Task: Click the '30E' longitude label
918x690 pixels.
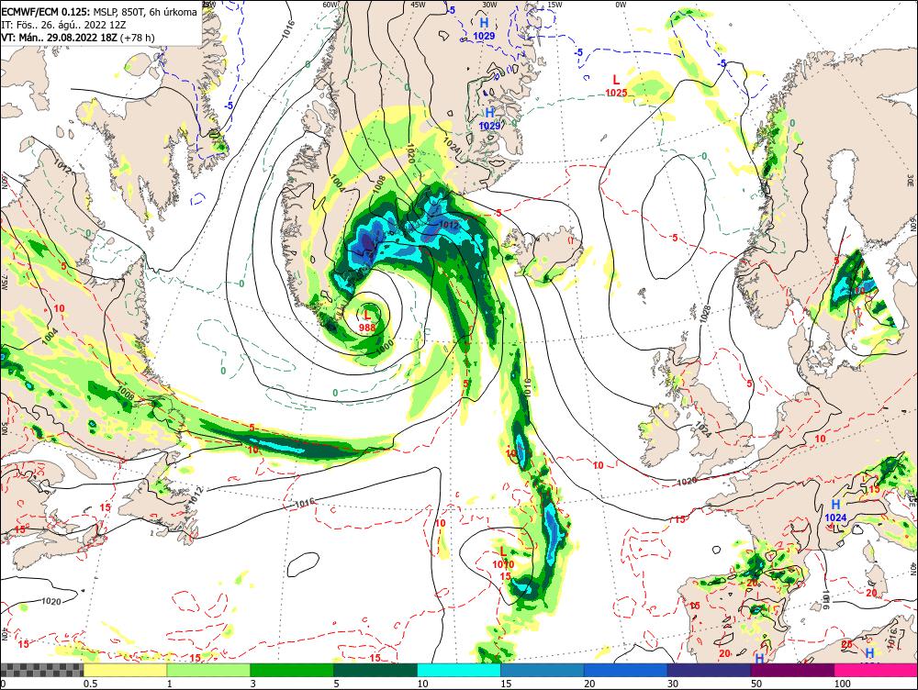Action: [912, 179]
